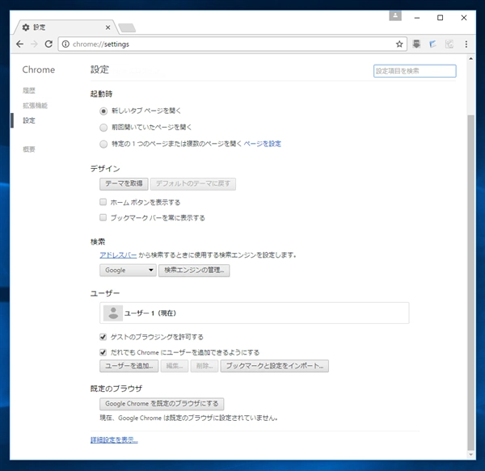Image resolution: width=485 pixels, height=471 pixels.
Task: Enable ホーム ボタンを表示する checkbox
Action: coord(103,202)
